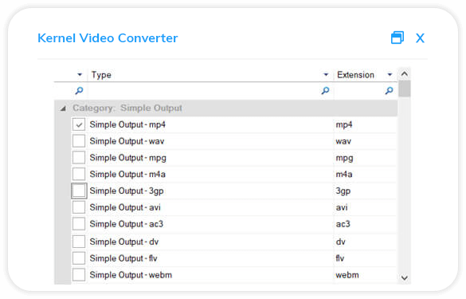Select the "Simple Output - m4a" row text
Viewport: 466px width, 299px height.
pos(127,174)
